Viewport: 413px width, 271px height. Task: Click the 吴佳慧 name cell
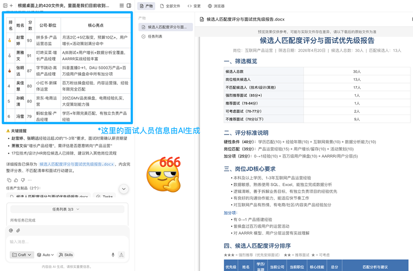click(20, 86)
